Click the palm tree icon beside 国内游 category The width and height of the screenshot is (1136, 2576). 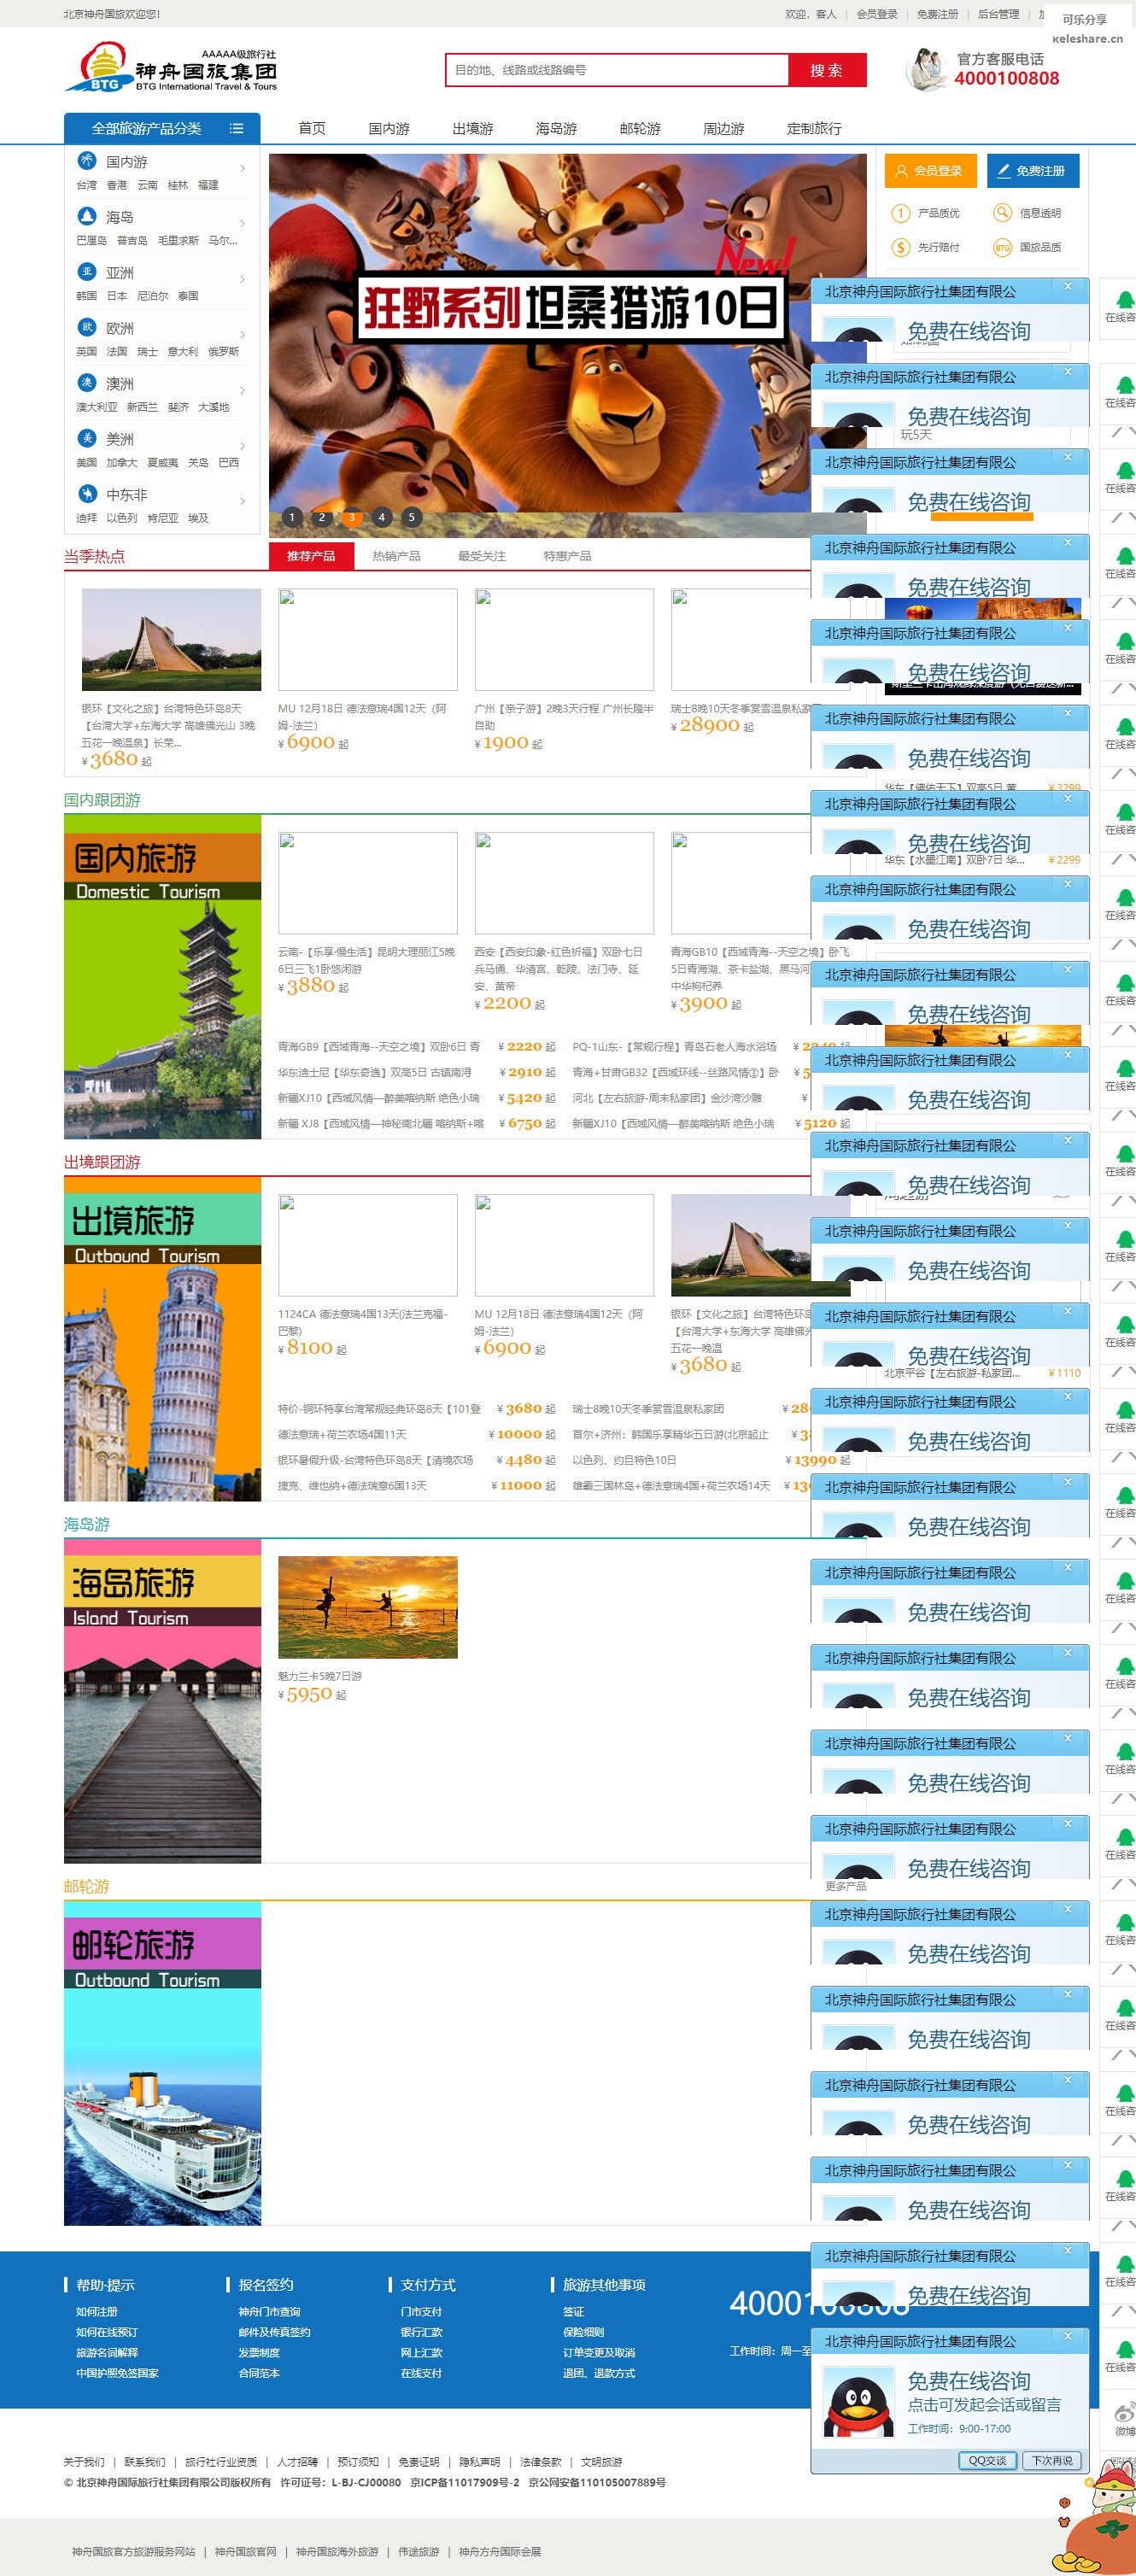pyautogui.click(x=87, y=160)
